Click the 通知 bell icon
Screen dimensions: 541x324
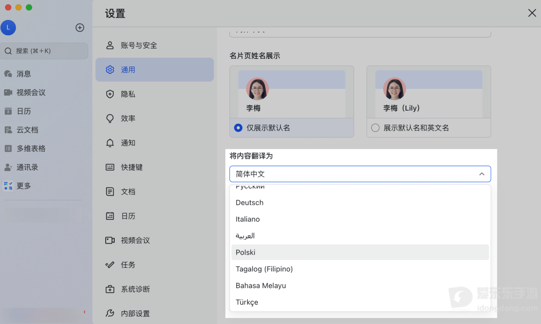(110, 143)
